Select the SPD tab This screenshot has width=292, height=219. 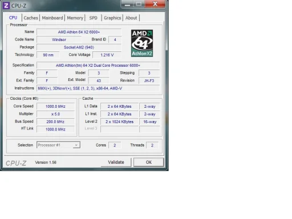[93, 18]
